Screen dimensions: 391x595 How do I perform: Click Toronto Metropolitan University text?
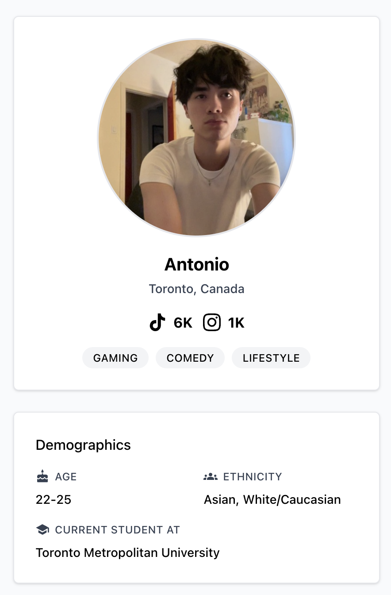pyautogui.click(x=128, y=553)
